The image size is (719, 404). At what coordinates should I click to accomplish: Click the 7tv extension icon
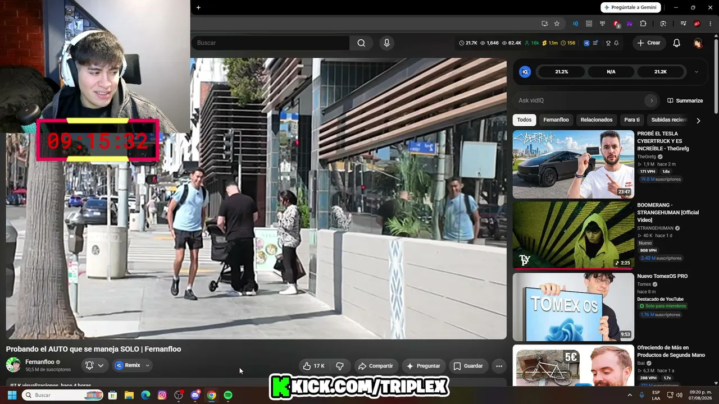(x=630, y=24)
